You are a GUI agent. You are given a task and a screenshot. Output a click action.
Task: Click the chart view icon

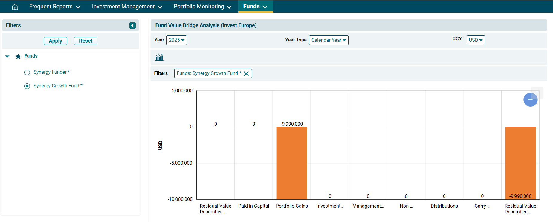point(159,57)
